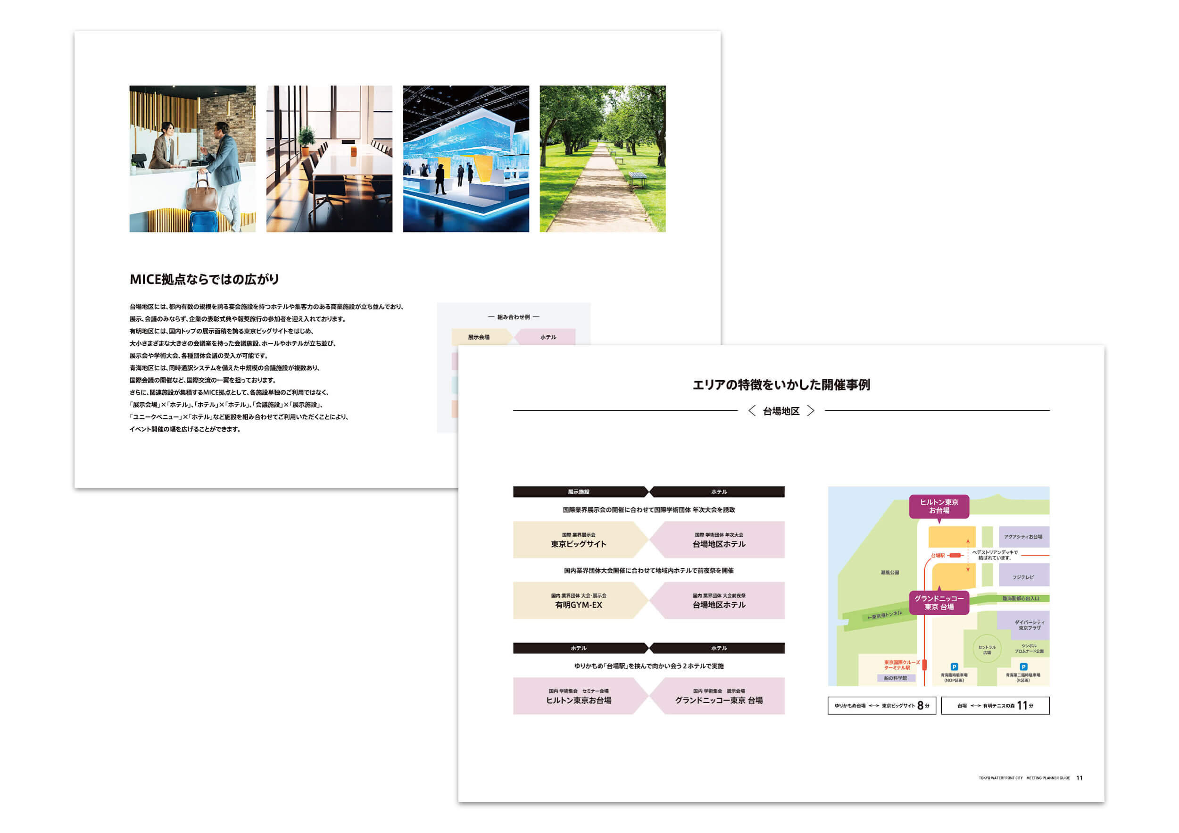
Task: Click the ヒルトン東京お台場 map callout
Action: click(938, 507)
